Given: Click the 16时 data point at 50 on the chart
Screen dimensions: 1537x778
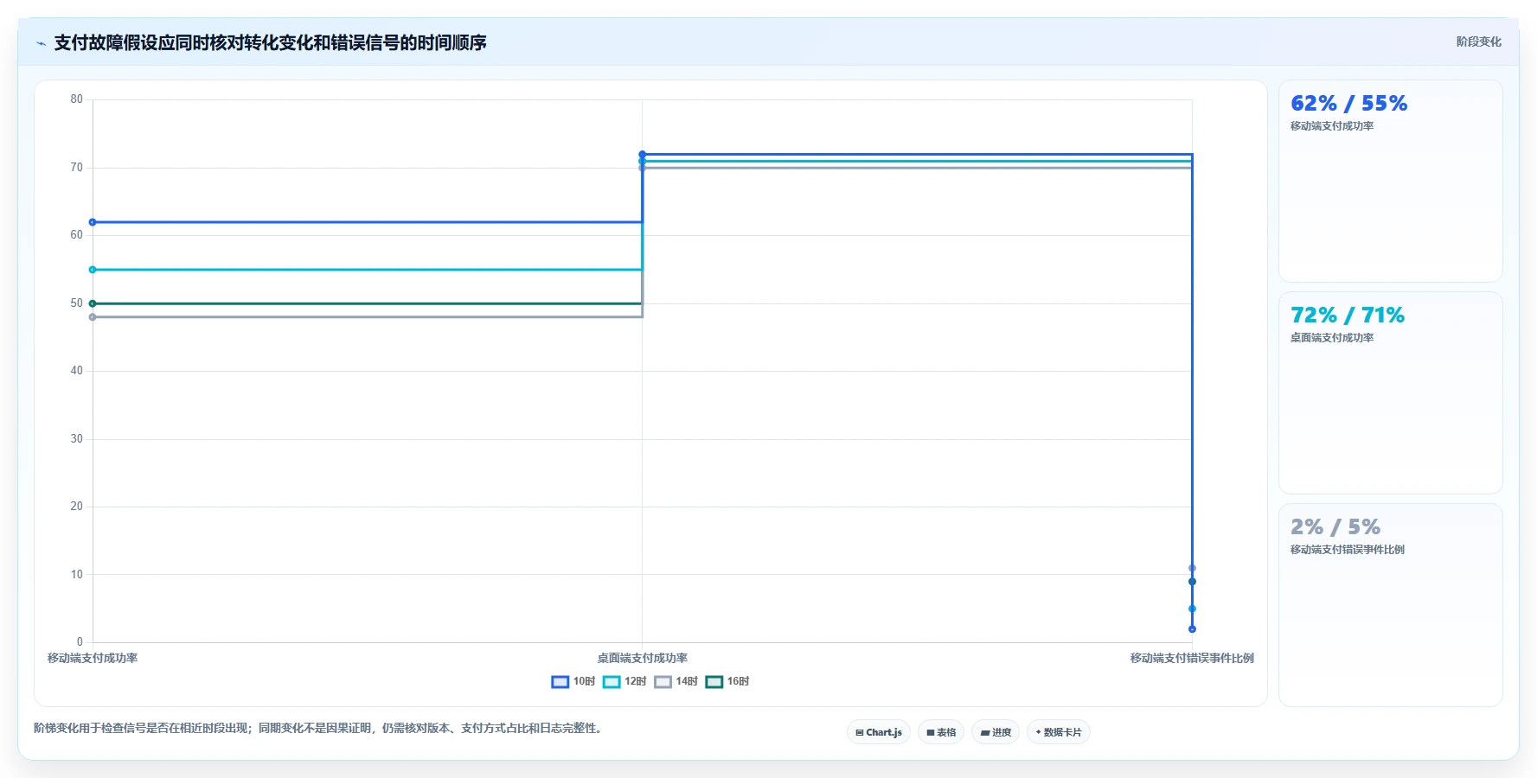Looking at the screenshot, I should (93, 303).
